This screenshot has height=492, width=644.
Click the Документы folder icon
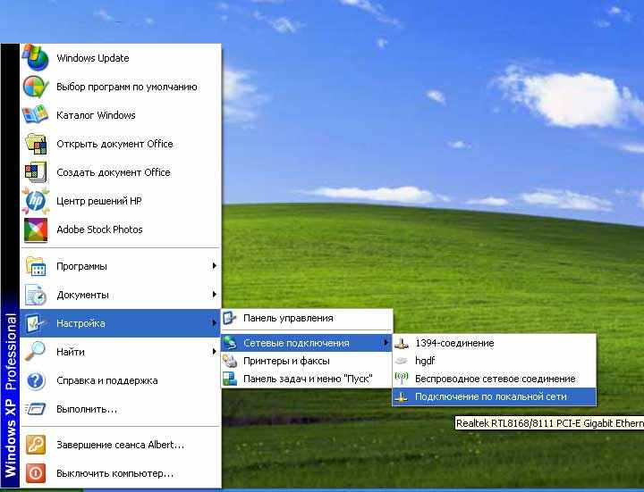click(36, 295)
